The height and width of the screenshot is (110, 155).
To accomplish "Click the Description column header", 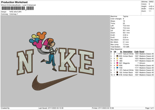I will point(128,52).
